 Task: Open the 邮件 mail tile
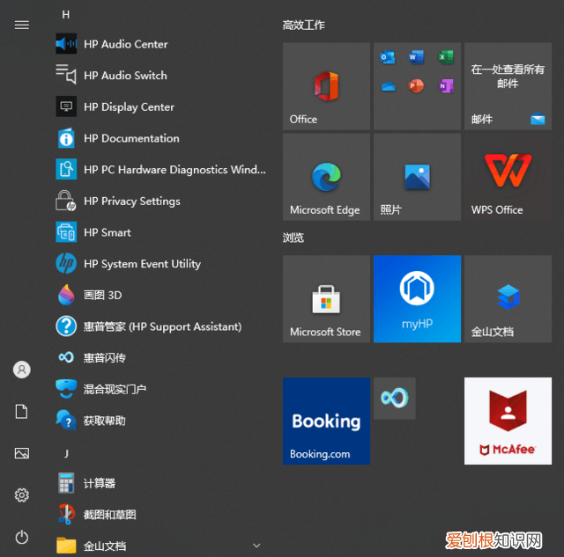click(x=508, y=86)
